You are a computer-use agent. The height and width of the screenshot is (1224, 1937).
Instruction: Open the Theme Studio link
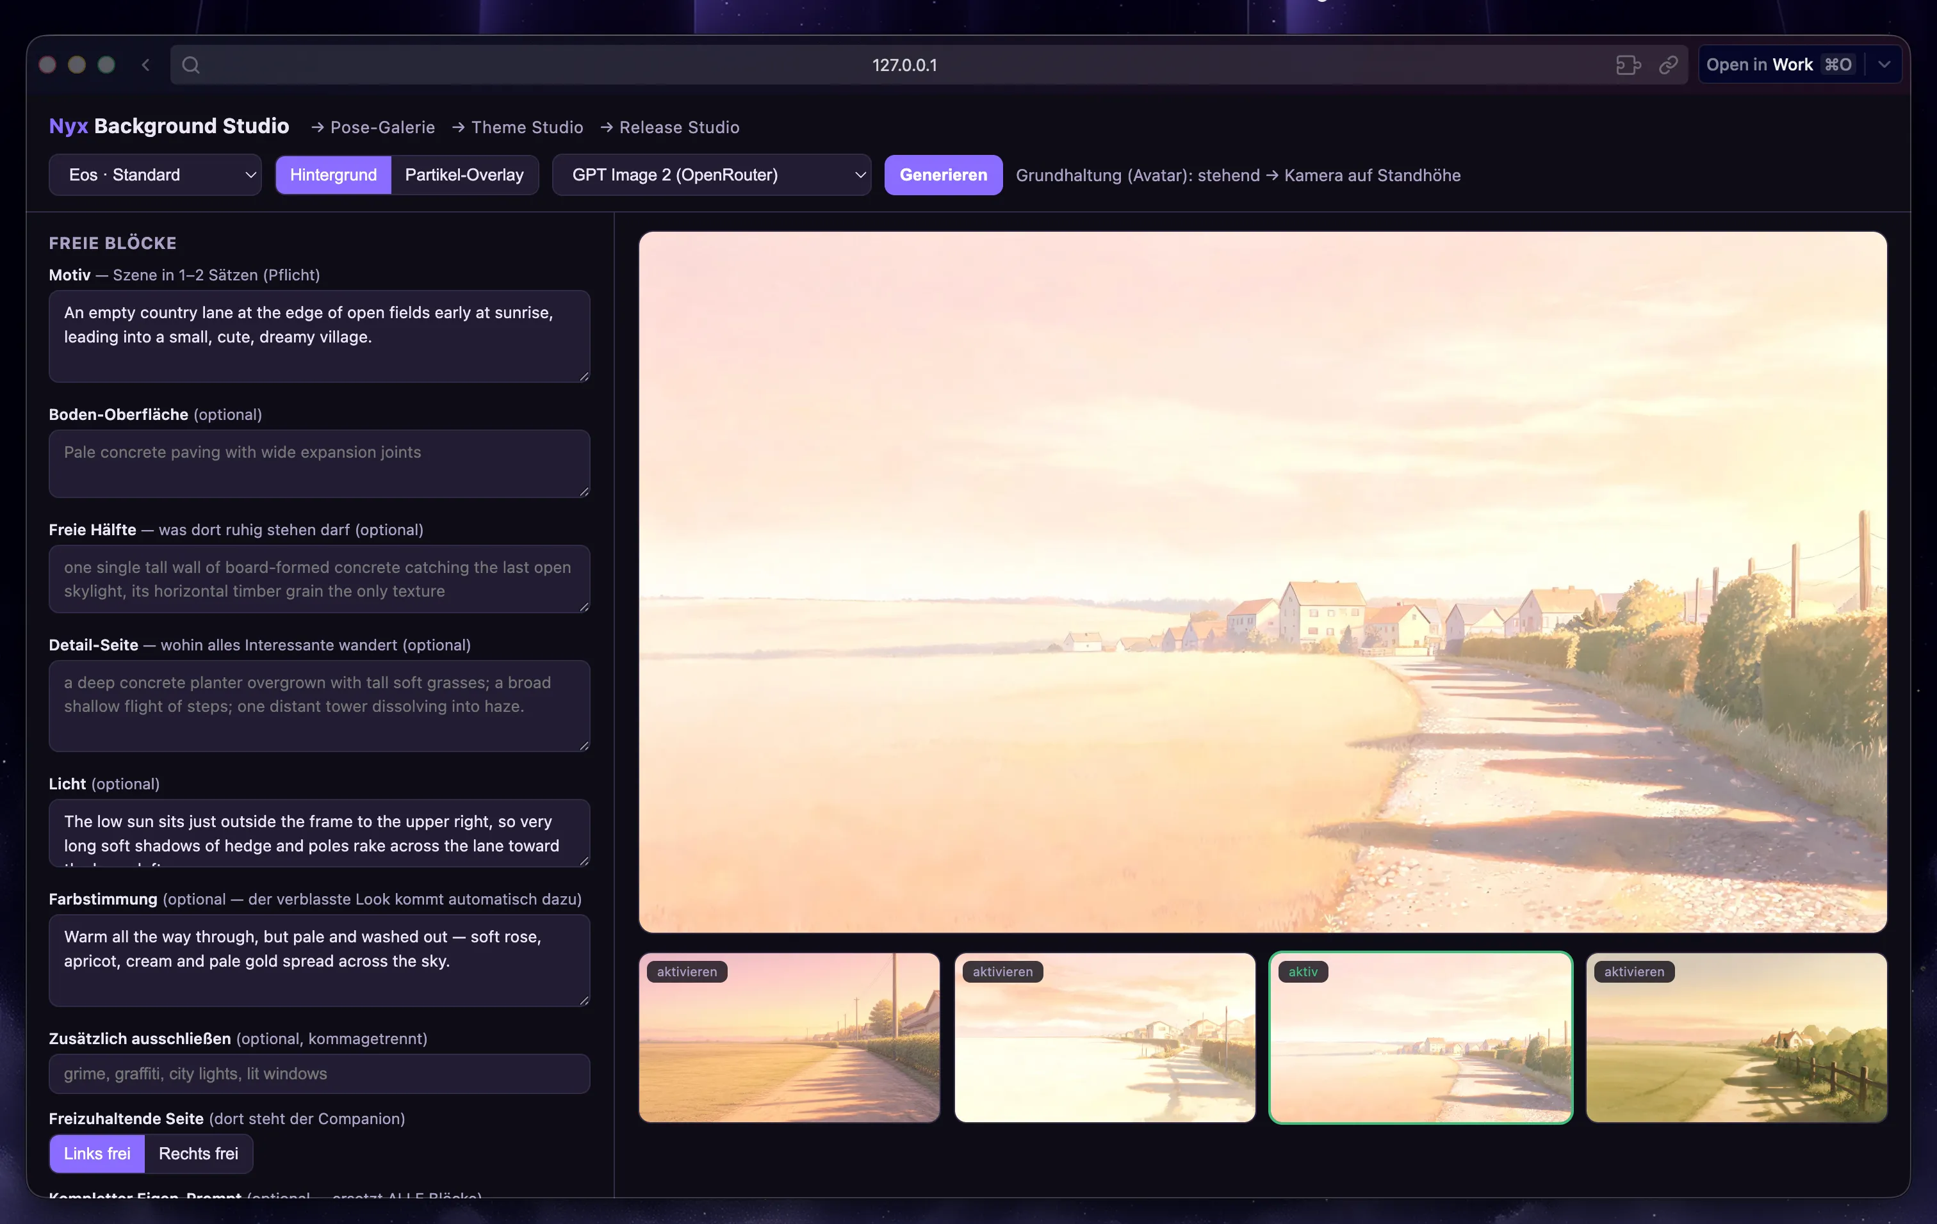click(518, 127)
